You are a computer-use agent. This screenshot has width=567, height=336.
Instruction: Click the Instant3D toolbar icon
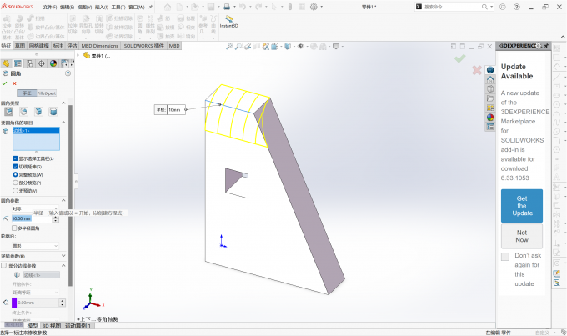pos(229,22)
